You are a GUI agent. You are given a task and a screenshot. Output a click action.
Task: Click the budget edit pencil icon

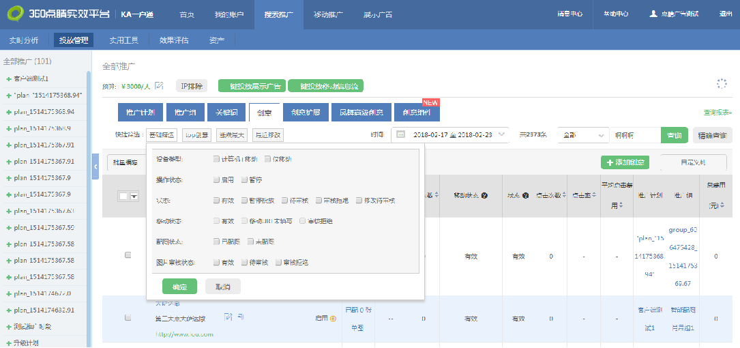[x=159, y=85]
